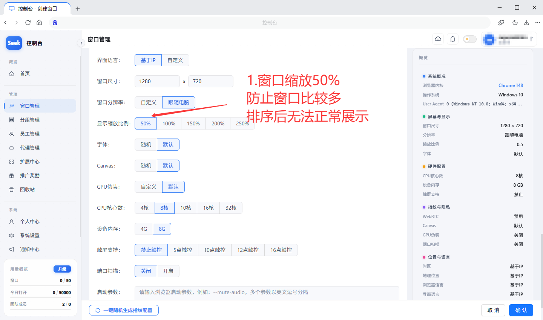This screenshot has width=543, height=320.
Task: Click the 确认 button
Action: [x=521, y=310]
